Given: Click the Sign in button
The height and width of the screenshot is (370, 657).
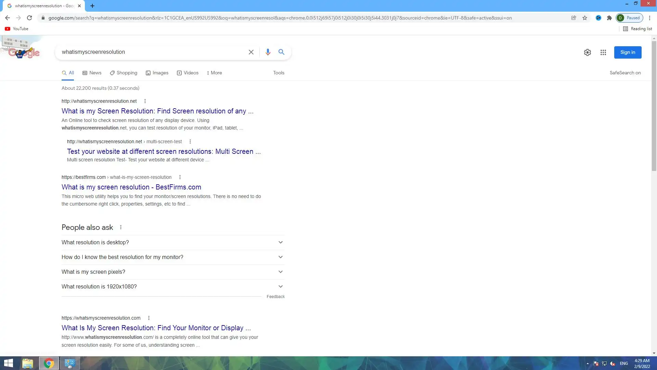Looking at the screenshot, I should (627, 52).
